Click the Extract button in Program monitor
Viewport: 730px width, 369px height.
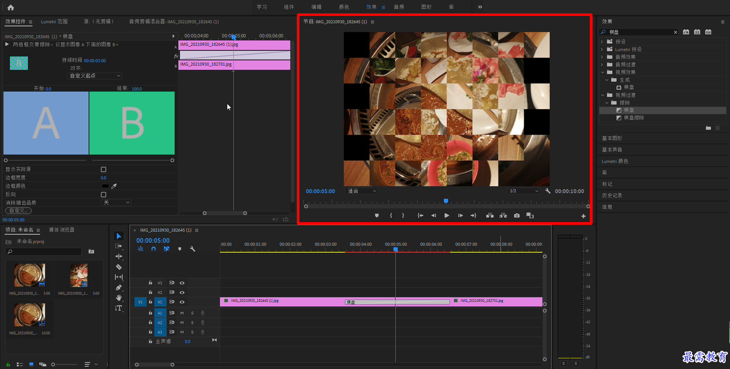click(x=503, y=216)
